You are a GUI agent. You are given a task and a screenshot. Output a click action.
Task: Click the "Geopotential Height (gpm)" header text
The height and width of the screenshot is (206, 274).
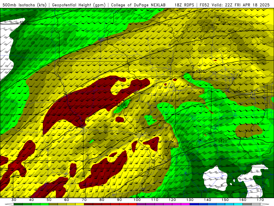[79, 5]
